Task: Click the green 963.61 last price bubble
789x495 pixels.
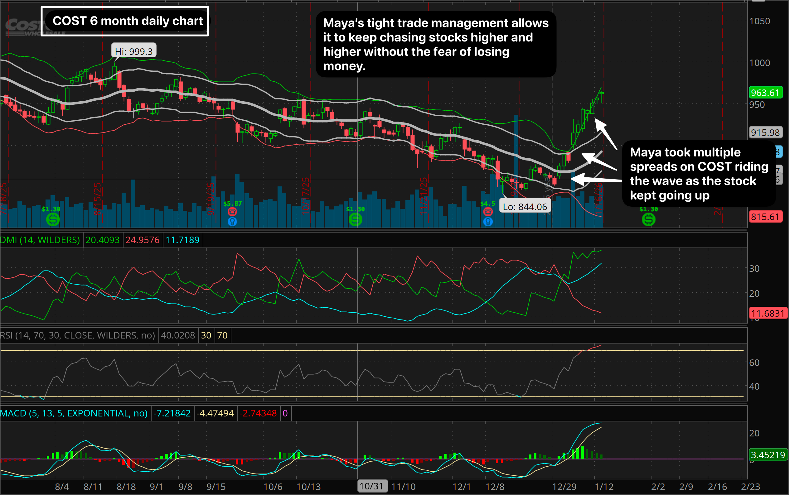Action: tap(765, 93)
